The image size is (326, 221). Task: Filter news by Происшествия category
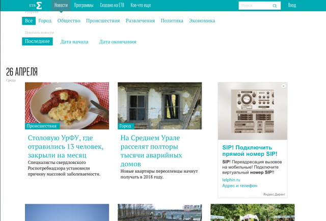103,21
